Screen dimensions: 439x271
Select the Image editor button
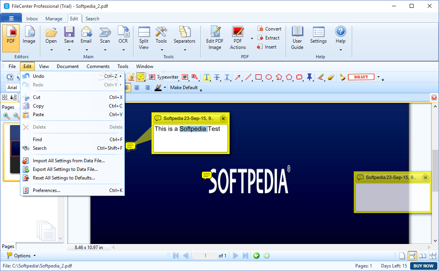[29, 35]
